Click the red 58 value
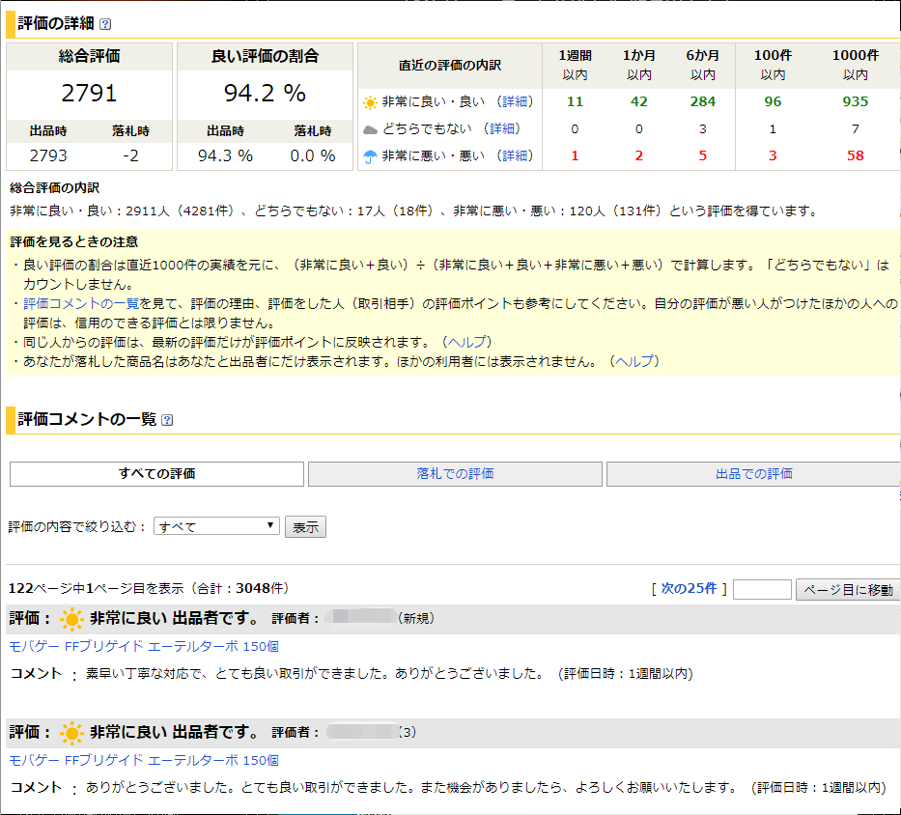901x815 pixels. pyautogui.click(x=855, y=155)
